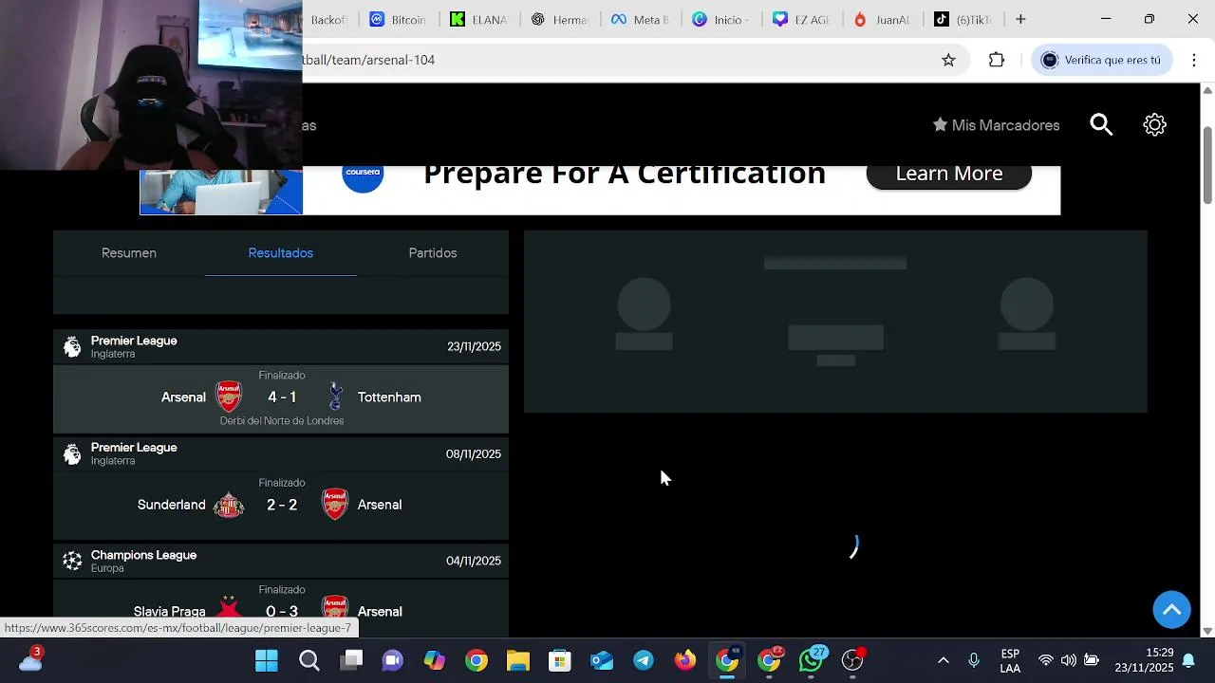
Task: Click the scroll-to-top blue arrow button
Action: (1172, 610)
